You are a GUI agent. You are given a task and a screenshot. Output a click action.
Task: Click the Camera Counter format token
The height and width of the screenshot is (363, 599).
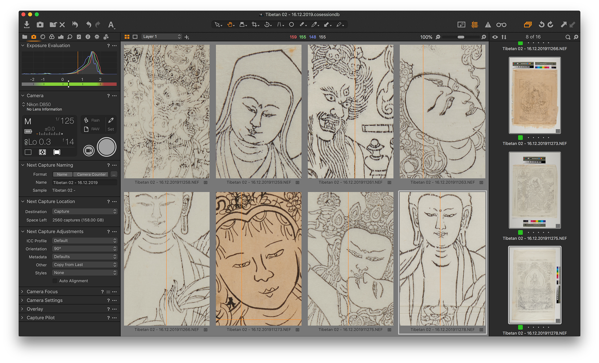pos(91,174)
